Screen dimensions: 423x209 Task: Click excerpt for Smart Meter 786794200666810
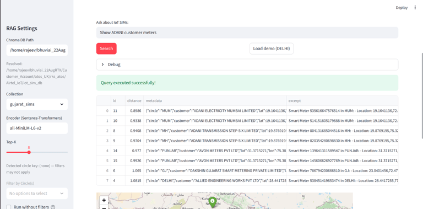click(342, 170)
